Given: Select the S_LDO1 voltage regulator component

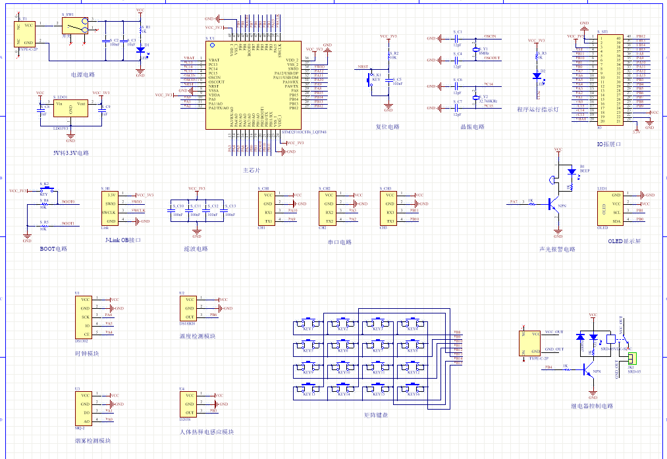Looking at the screenshot, I should tap(70, 108).
